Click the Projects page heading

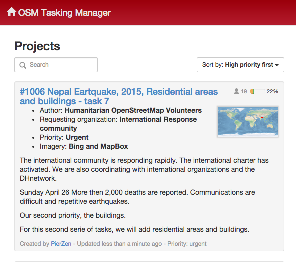pyautogui.click(x=37, y=46)
